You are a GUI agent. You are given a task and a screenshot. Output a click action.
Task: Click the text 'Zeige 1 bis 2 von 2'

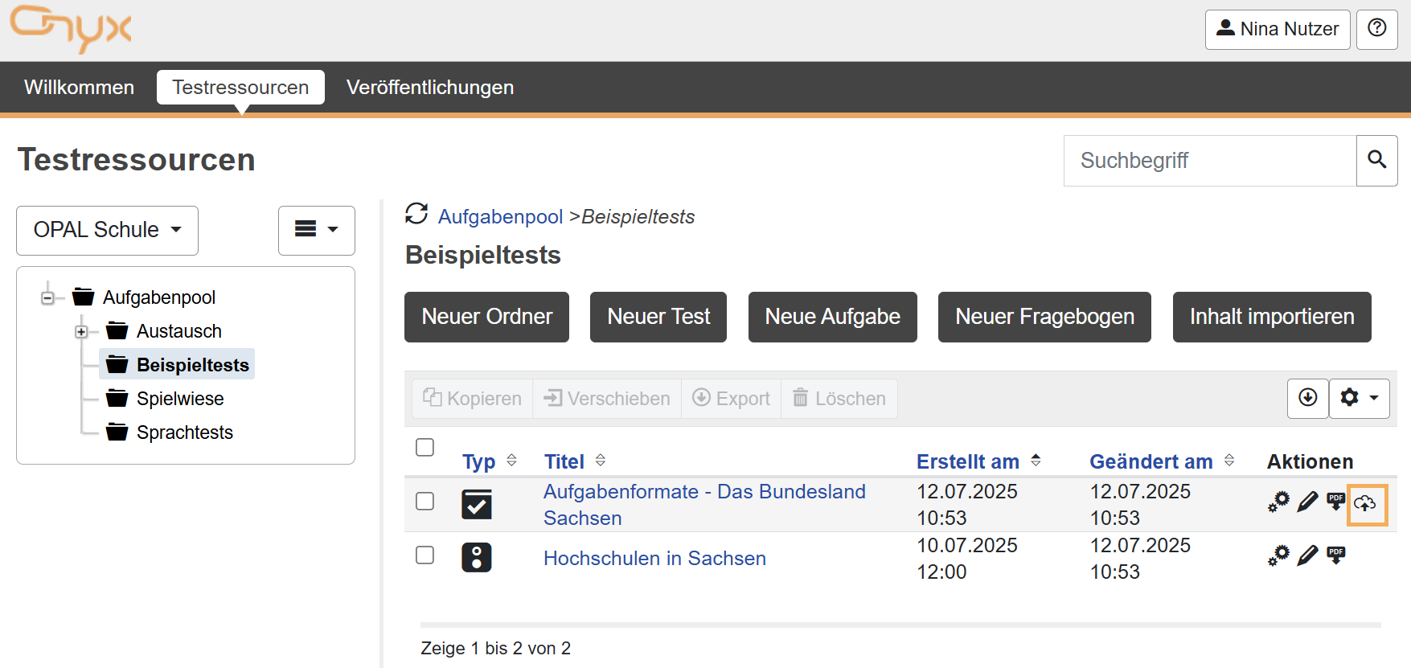pos(496,648)
